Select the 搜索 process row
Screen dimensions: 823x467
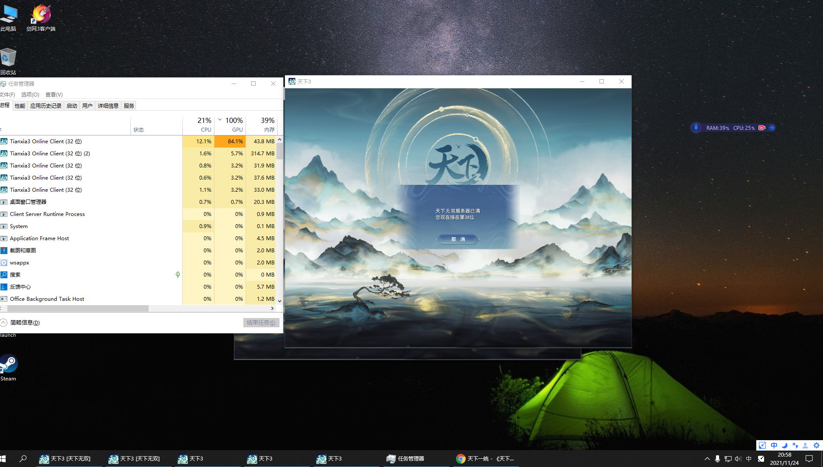[x=138, y=275]
